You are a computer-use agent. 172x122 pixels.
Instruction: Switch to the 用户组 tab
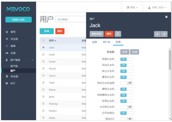106,42
